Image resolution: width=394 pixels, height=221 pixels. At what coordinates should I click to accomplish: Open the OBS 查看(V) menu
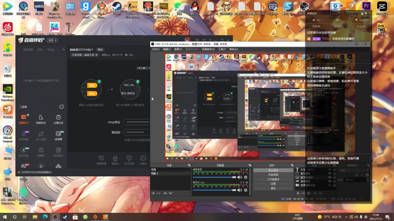click(x=178, y=50)
